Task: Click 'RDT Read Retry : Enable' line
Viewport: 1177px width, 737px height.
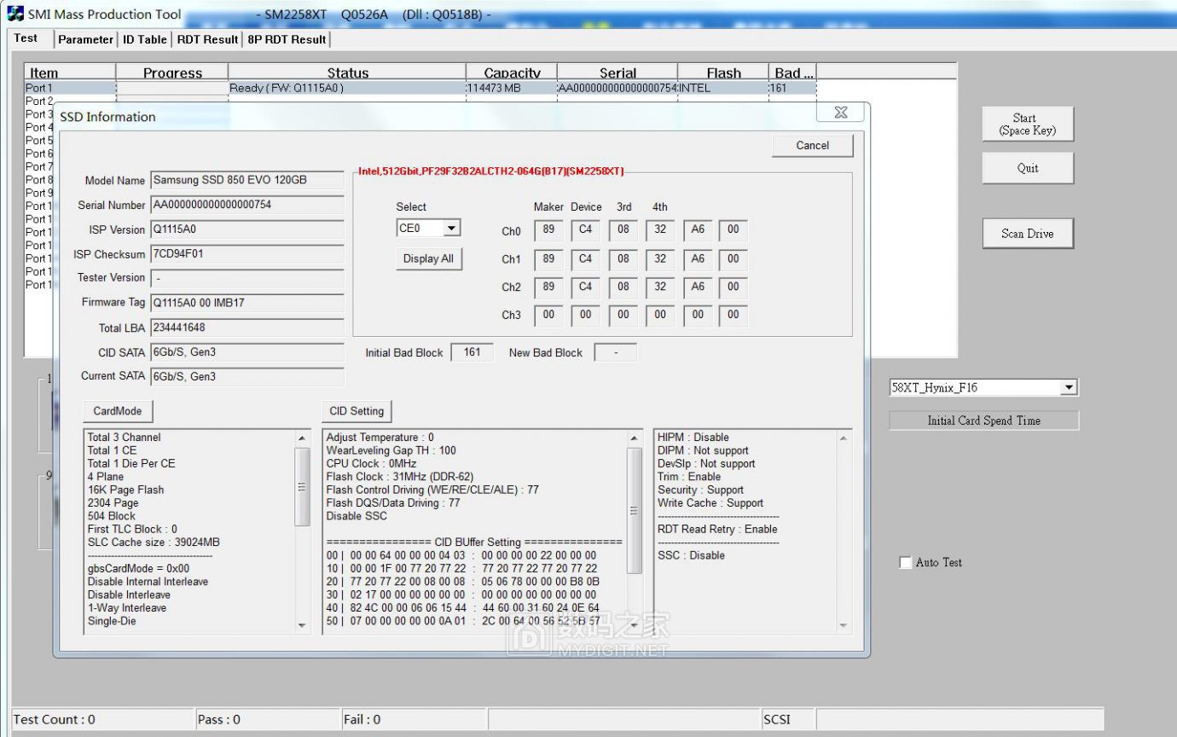Action: click(x=717, y=530)
